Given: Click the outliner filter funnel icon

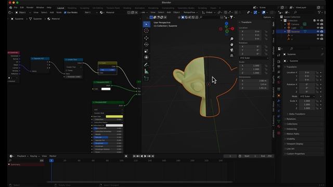Looking at the screenshot, I should click(319, 12).
